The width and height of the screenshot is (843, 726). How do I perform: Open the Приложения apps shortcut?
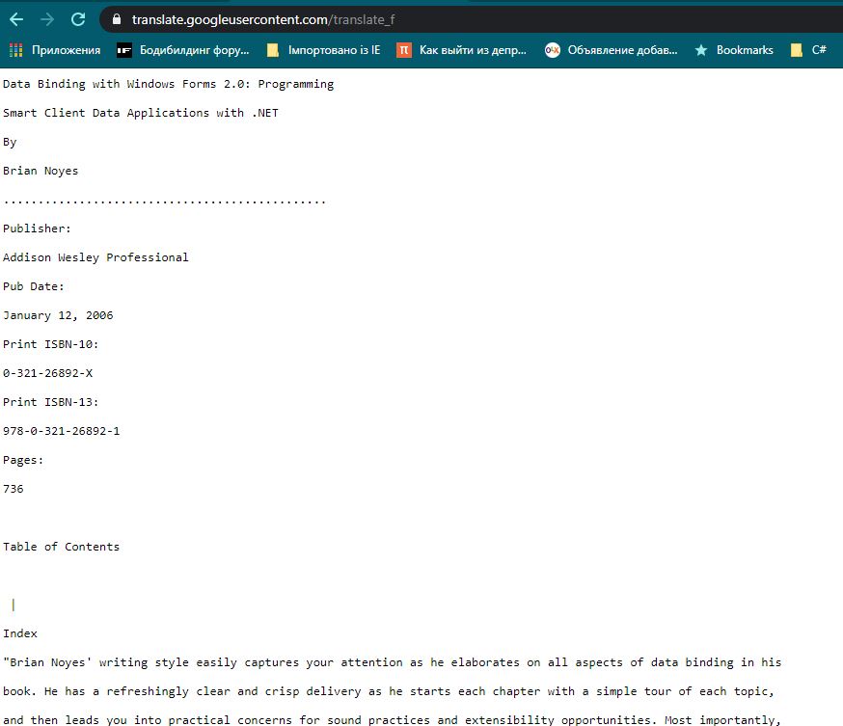coord(55,50)
